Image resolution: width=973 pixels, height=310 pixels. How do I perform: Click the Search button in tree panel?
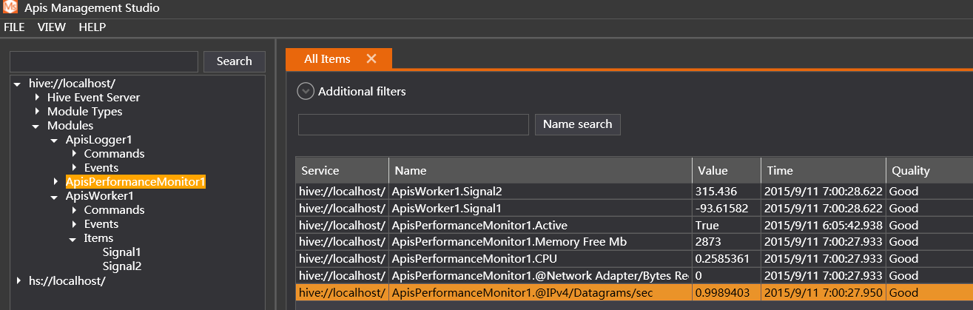[x=234, y=61]
